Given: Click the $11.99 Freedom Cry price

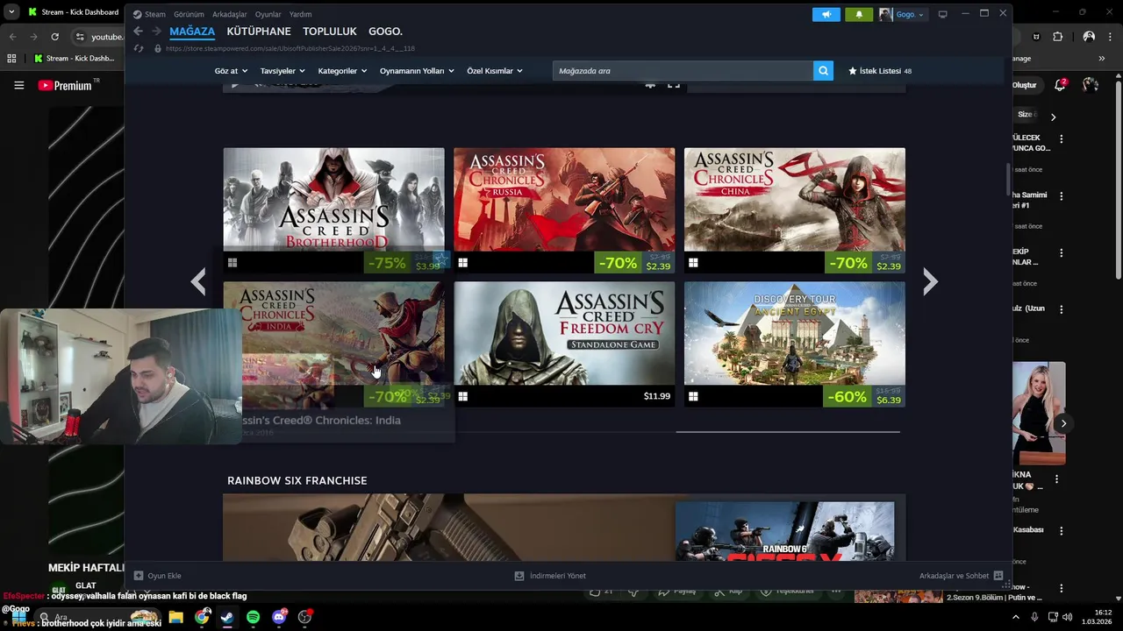Looking at the screenshot, I should (x=656, y=396).
